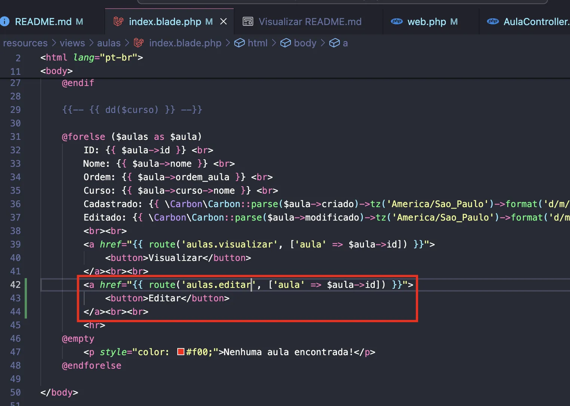This screenshot has height=406, width=570.
Task: Switch to the README.md tab
Action: 43,22
